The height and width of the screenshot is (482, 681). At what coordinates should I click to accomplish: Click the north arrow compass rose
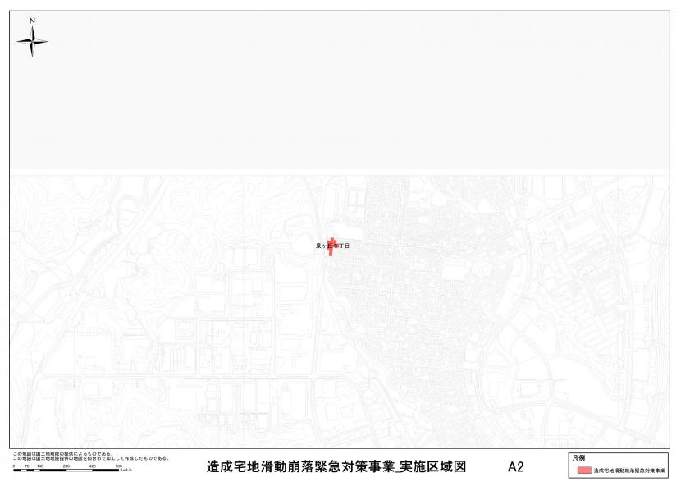tap(32, 40)
